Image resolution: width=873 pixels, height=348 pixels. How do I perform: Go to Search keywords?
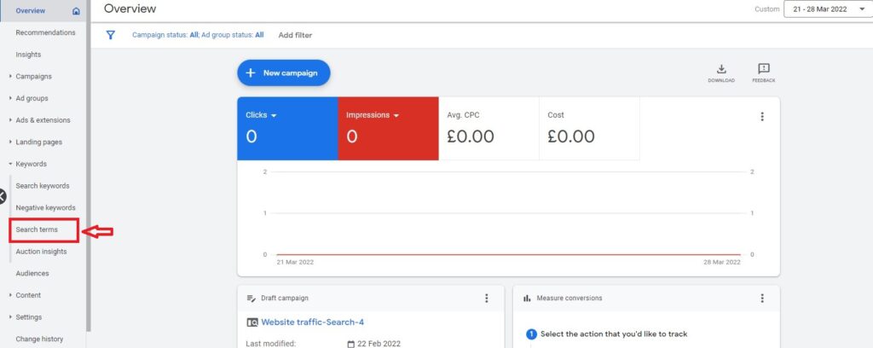tap(43, 186)
